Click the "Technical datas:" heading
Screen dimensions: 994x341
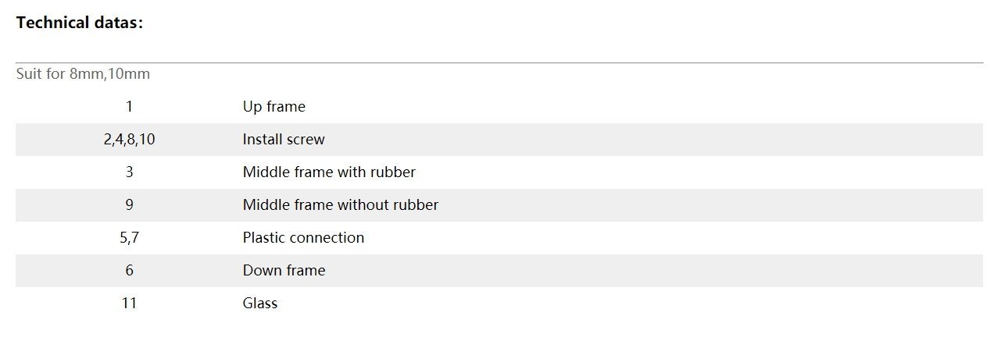[x=80, y=23]
